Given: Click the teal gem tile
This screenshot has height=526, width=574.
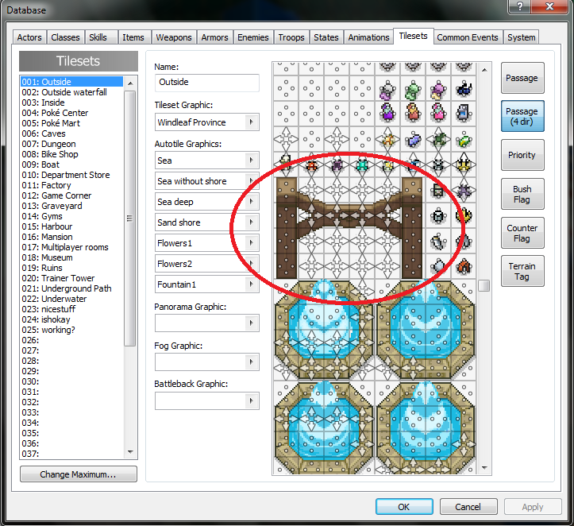Looking at the screenshot, I should [362, 164].
